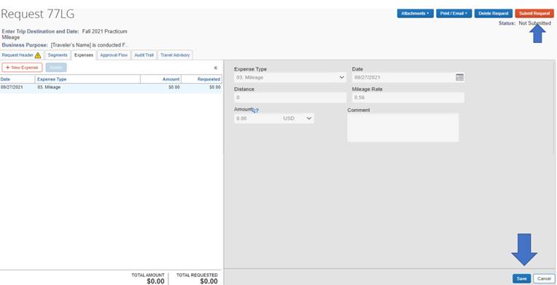
Task: Sort by the Requested column header
Action: point(201,79)
